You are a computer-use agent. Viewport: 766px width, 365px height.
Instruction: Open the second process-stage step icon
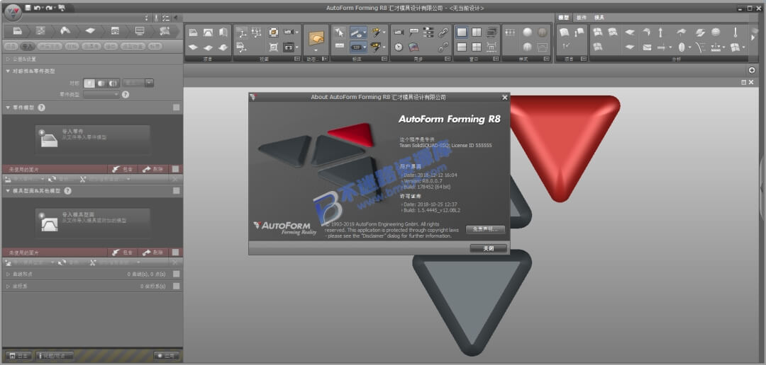(40, 31)
